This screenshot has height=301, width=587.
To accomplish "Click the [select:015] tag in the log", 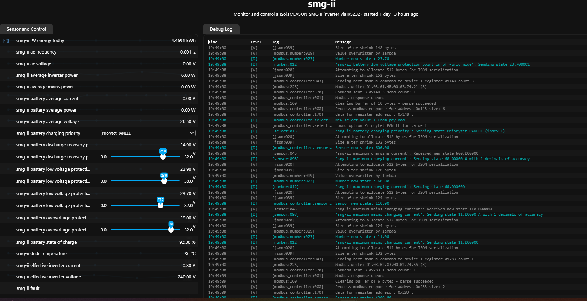I will (285, 131).
